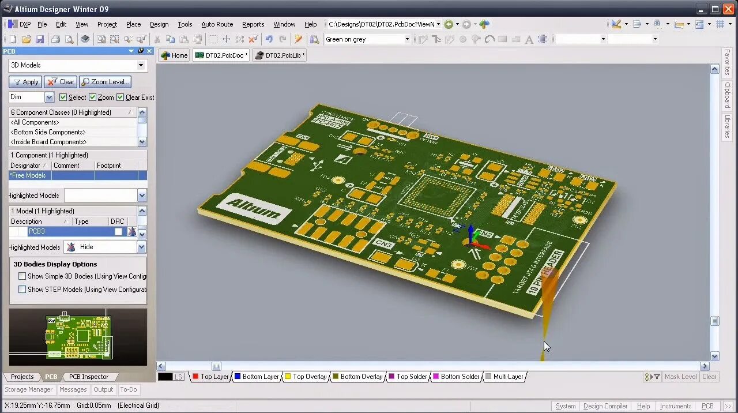Select the Top Layer red swatch tab
The image size is (738, 413).
click(210, 377)
